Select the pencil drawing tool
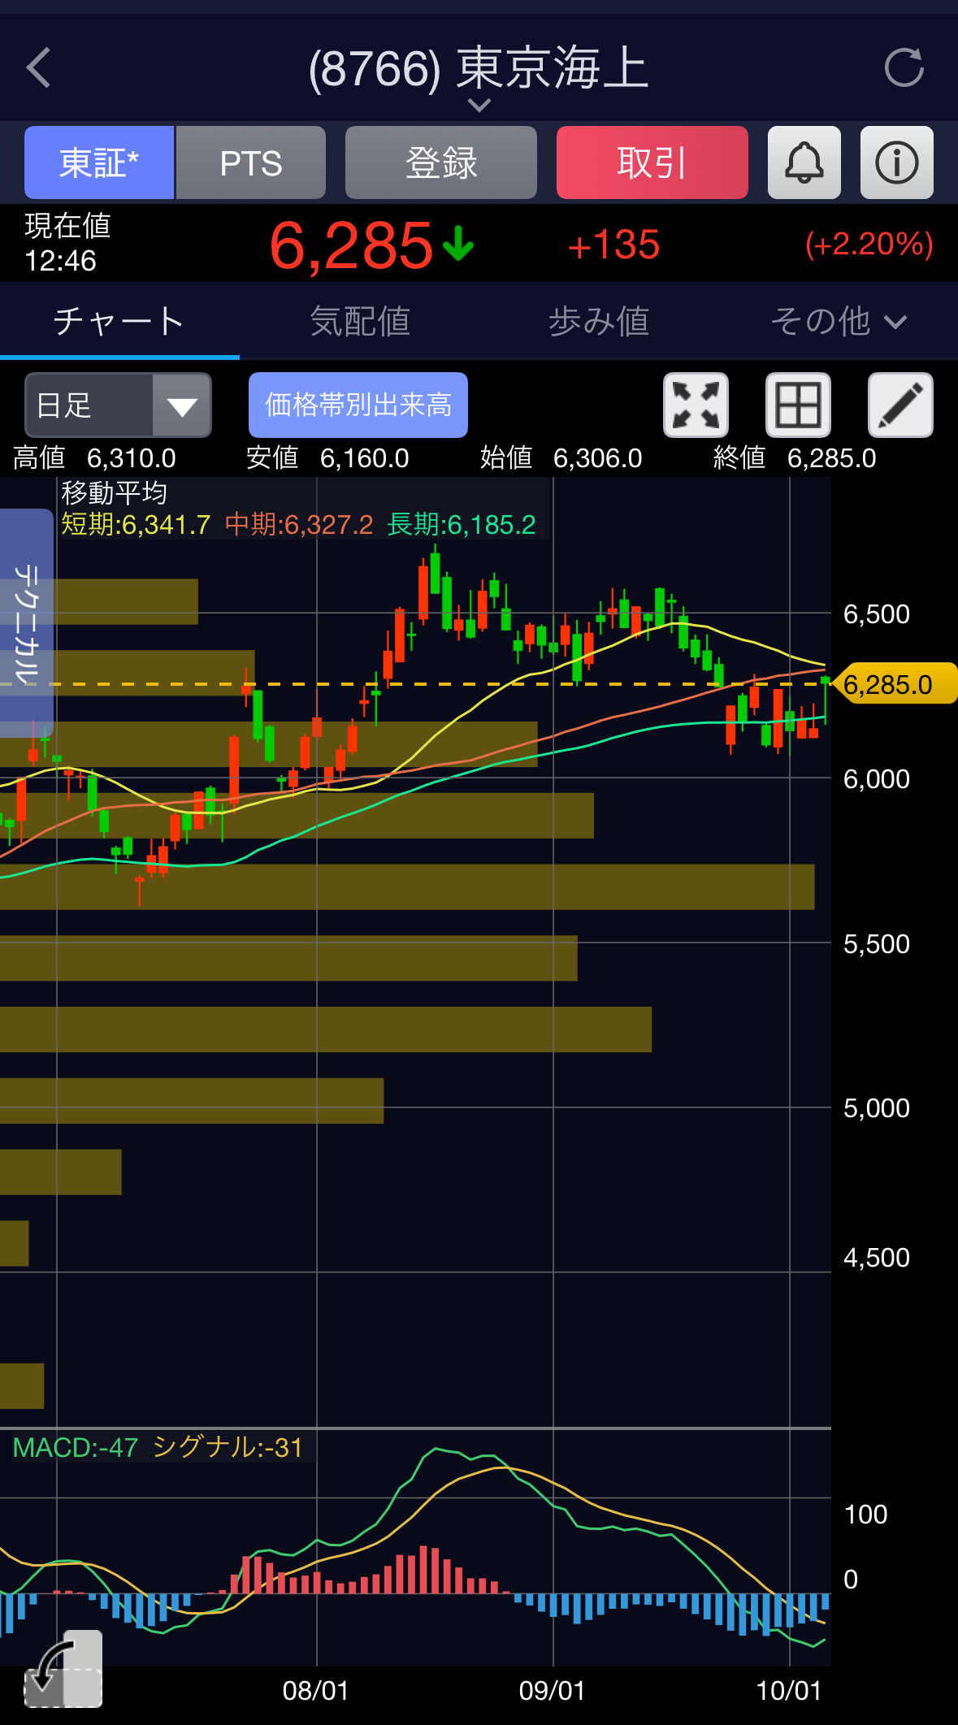Image resolution: width=958 pixels, height=1725 pixels. tap(900, 405)
